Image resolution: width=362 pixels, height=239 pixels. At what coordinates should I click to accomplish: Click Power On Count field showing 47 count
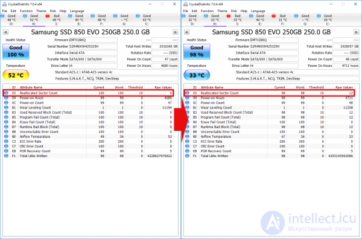(x=165, y=59)
